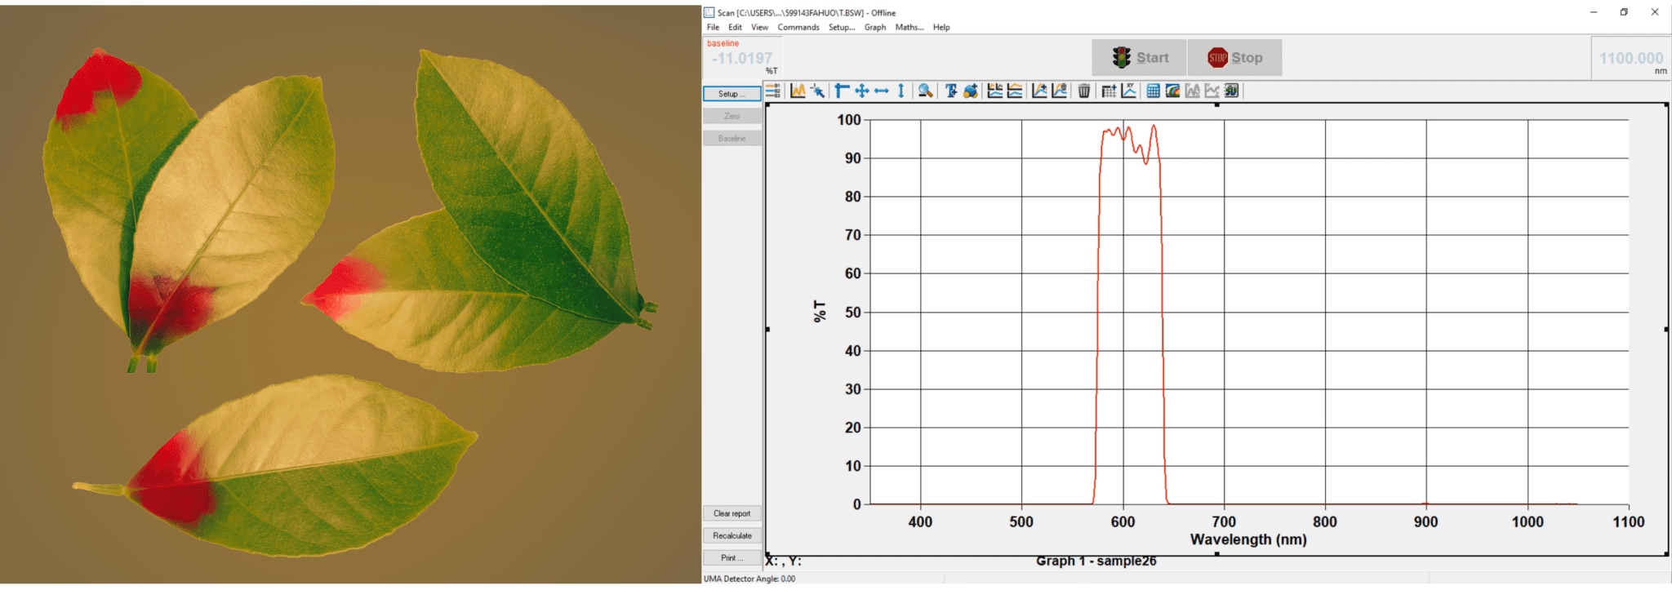Screen dimensions: 1672x590
Task: Select the horizontal double-arrow scale icon
Action: (x=882, y=91)
